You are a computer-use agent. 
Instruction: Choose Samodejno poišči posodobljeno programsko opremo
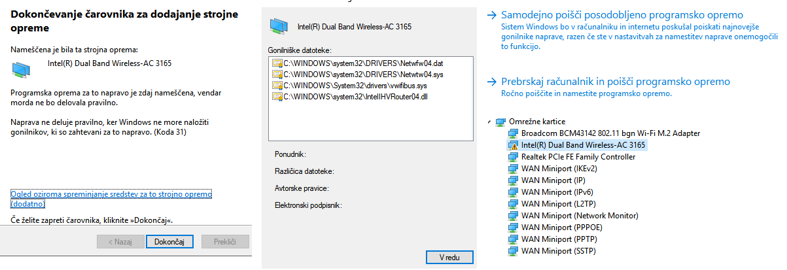tap(621, 14)
